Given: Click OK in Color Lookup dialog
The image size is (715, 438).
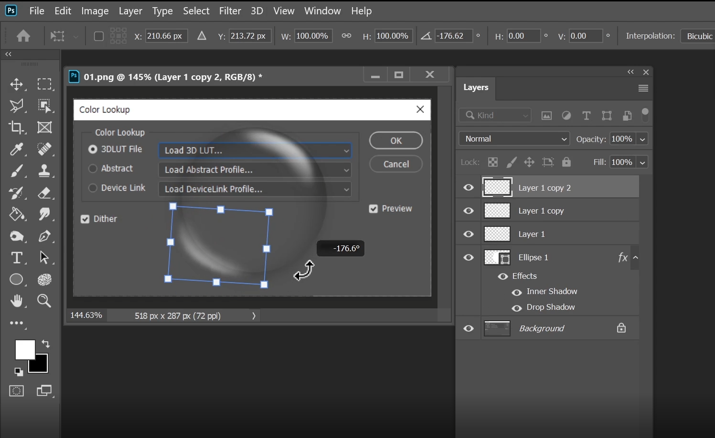Looking at the screenshot, I should [396, 141].
